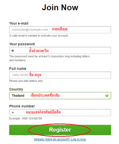Toggle password visibility eye icon
This screenshot has height=144, width=119.
click(12, 51)
